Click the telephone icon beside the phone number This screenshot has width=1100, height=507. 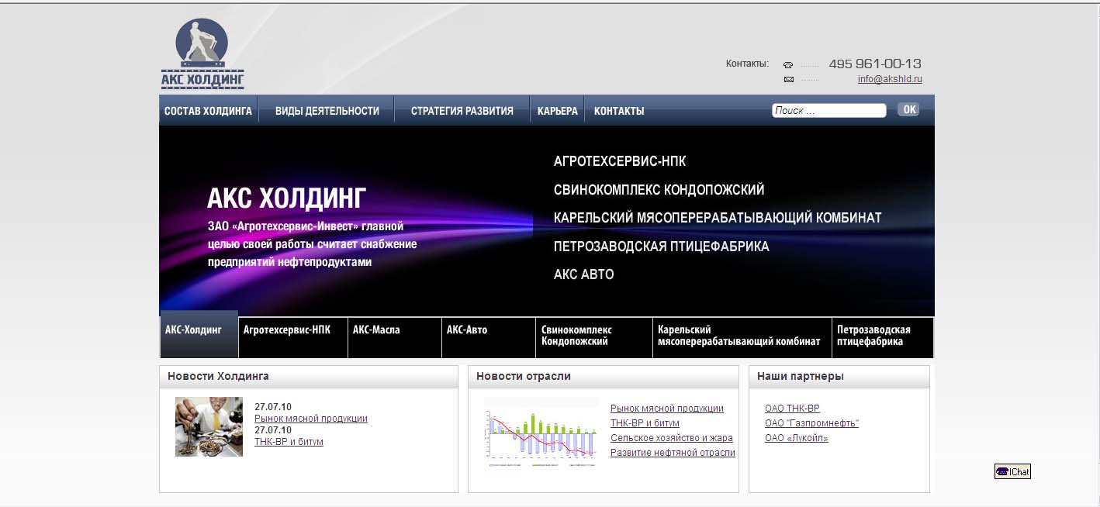pos(788,65)
